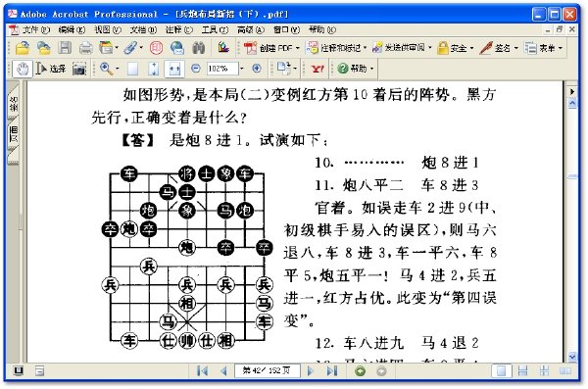Select Continuous page layout in status bar
588x389 pixels.
coord(522,371)
